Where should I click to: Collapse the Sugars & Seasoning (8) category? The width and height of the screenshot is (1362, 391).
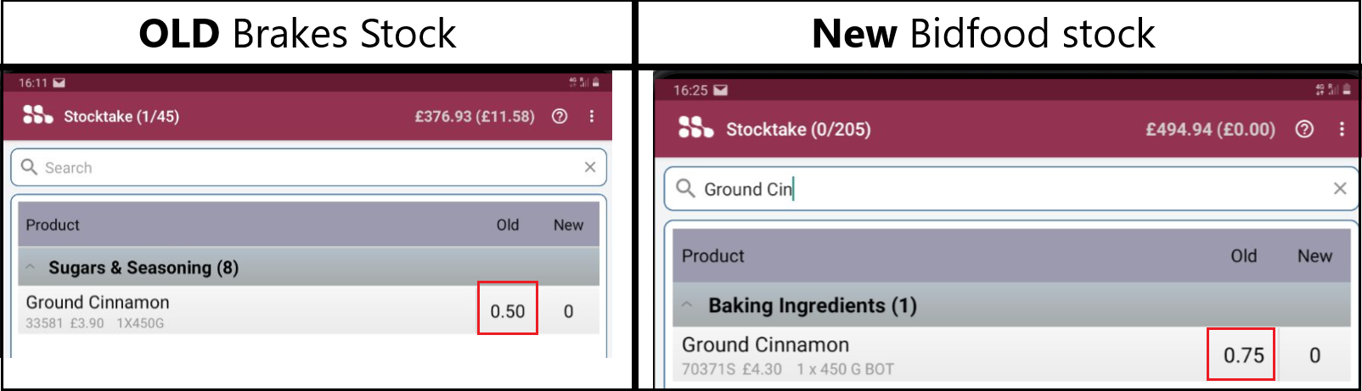pyautogui.click(x=31, y=267)
